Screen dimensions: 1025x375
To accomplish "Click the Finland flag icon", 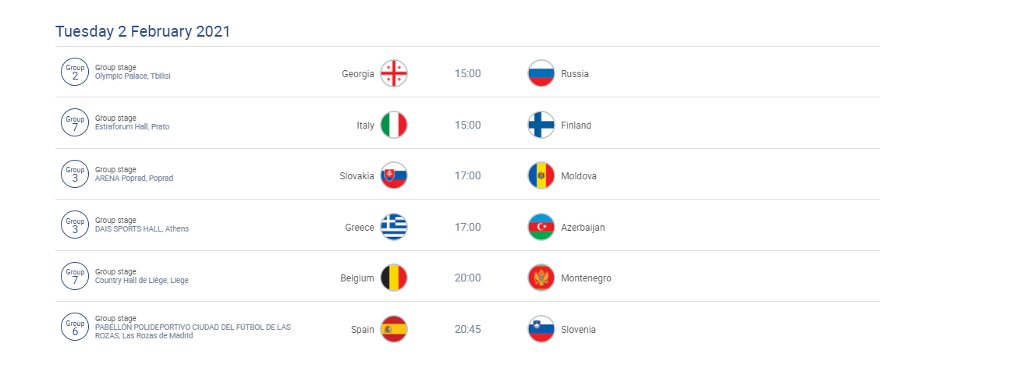I will click(541, 125).
